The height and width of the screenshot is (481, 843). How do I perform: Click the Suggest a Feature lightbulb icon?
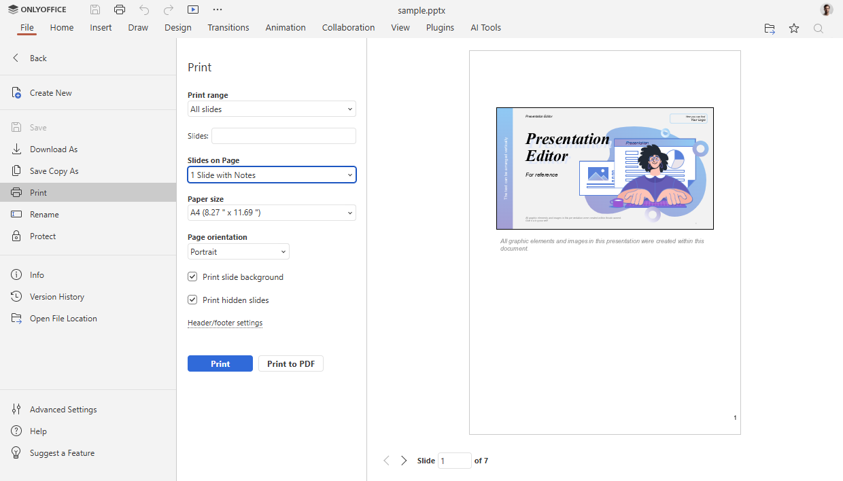tap(16, 453)
